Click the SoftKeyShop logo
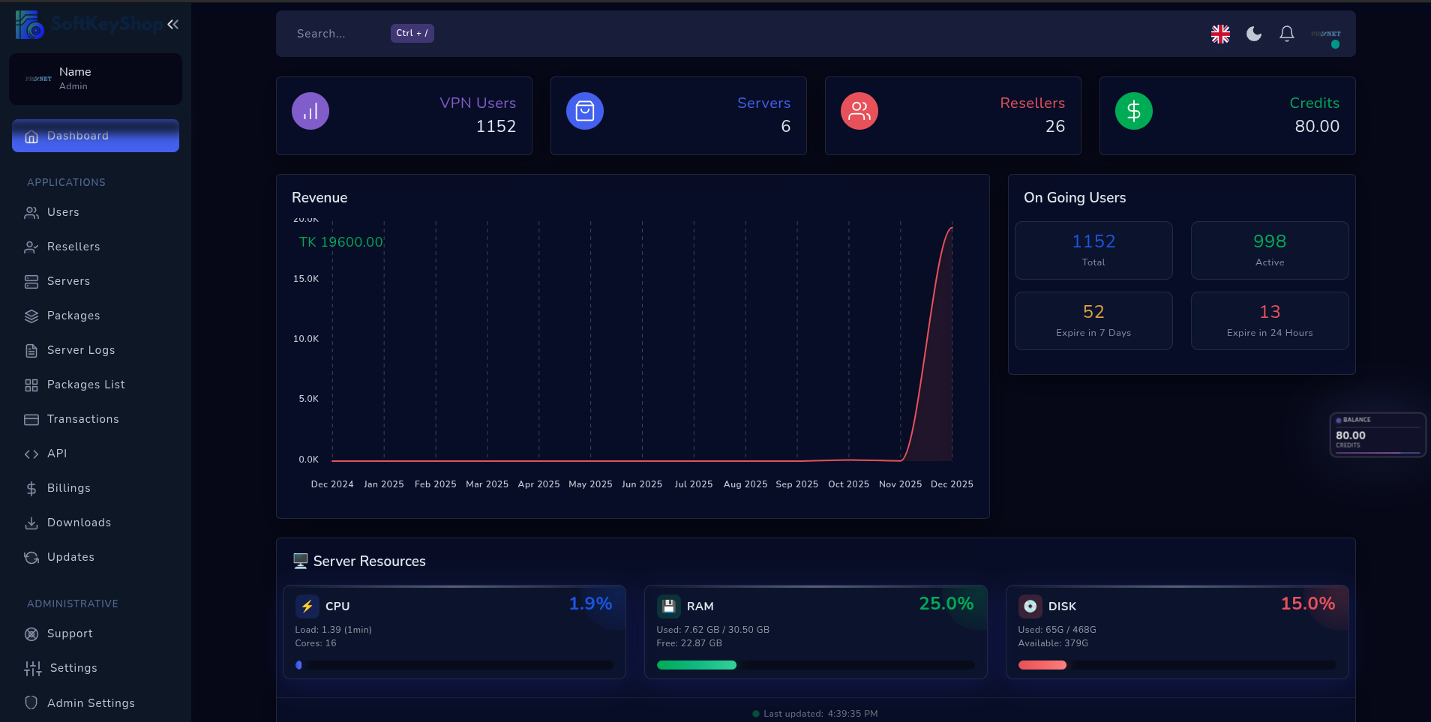Screen dimensions: 1431x722 (x=28, y=24)
